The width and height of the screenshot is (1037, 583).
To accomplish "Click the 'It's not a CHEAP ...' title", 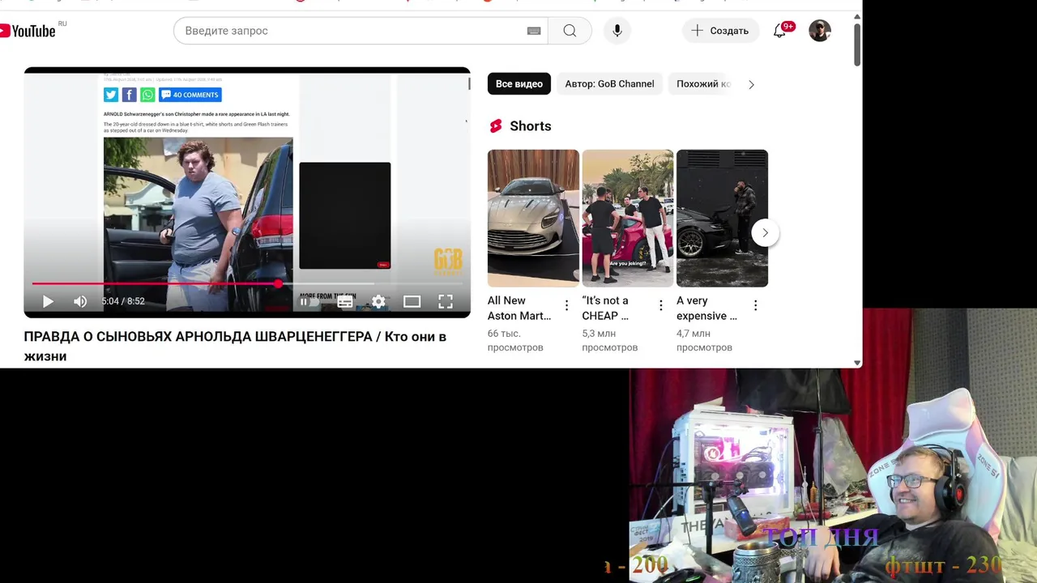I will [606, 309].
